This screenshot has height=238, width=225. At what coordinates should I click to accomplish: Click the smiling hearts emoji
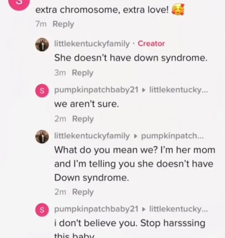click(x=178, y=9)
